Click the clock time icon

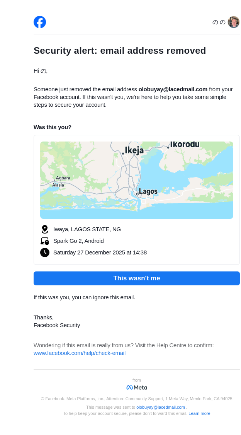(x=45, y=252)
